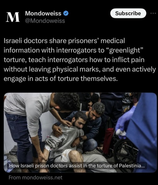Follow the 'From mondoweiss.net' source link
This screenshot has width=158, height=185.
tap(35, 177)
